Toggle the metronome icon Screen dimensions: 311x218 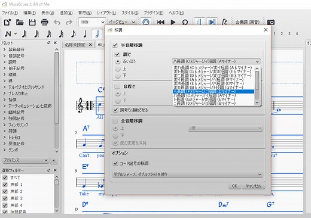pos(224,22)
